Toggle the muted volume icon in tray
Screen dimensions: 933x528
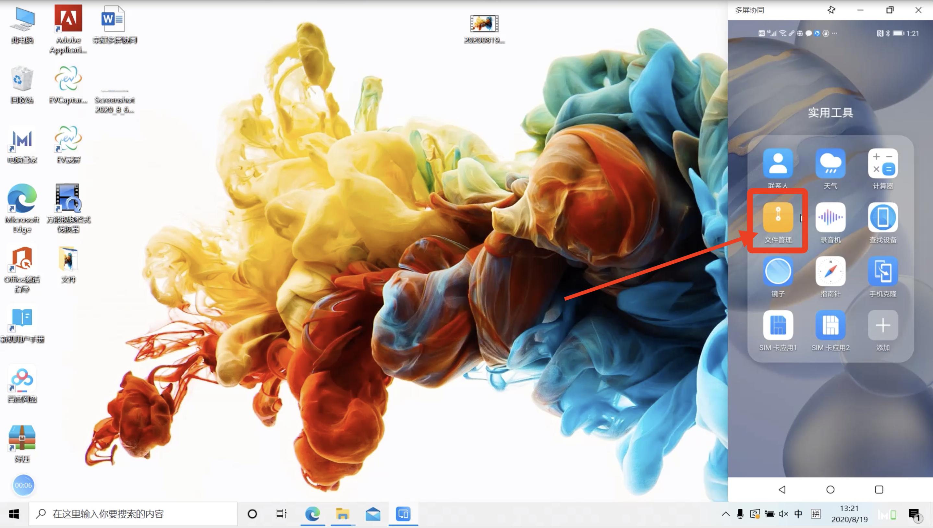click(783, 514)
